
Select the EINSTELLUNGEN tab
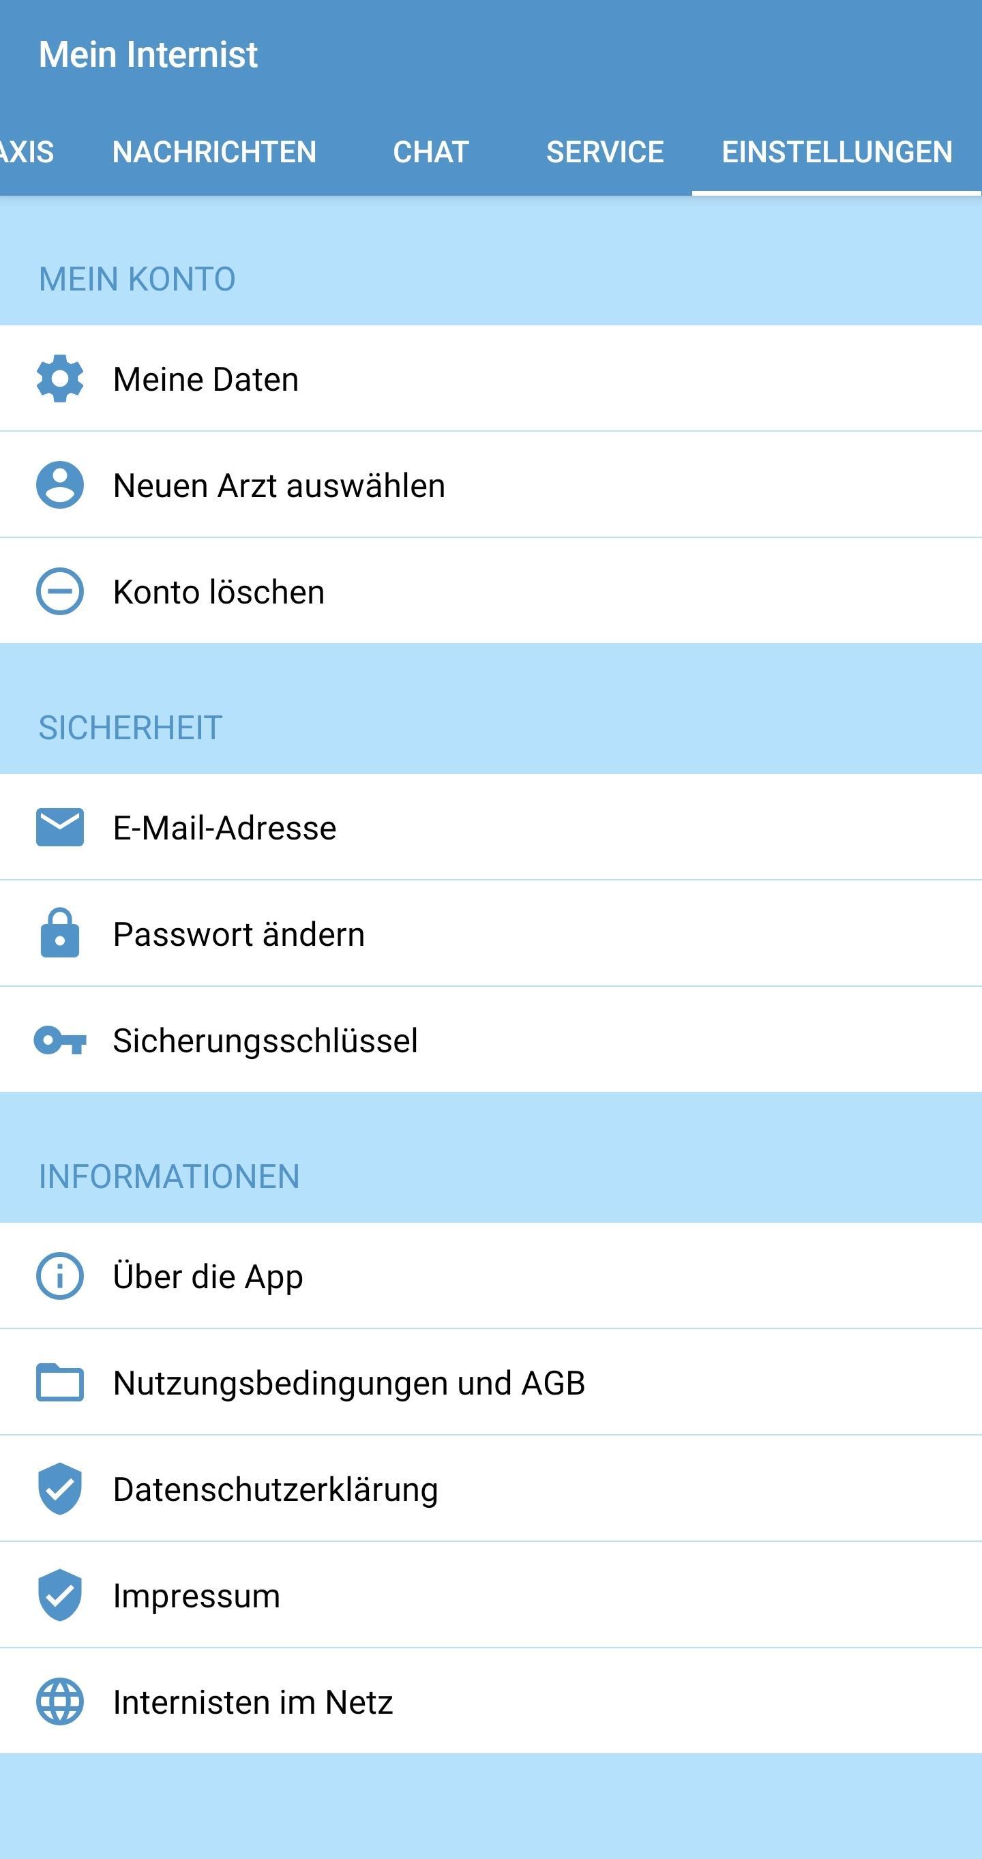click(x=837, y=151)
